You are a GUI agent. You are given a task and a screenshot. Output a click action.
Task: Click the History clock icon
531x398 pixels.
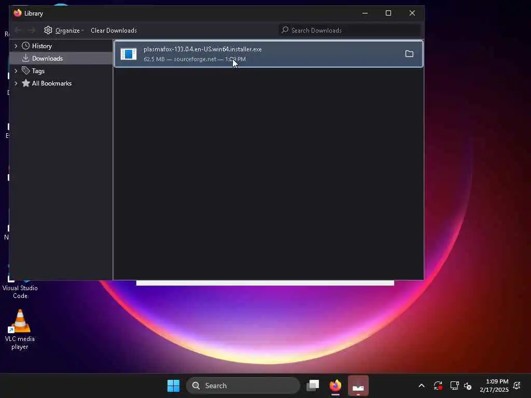26,46
